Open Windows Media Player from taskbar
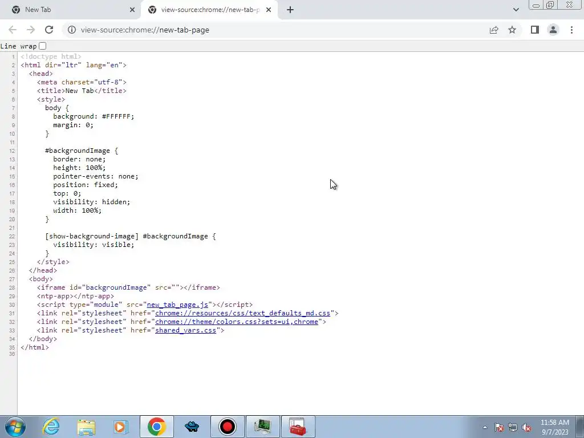This screenshot has width=584, height=438. pos(121,427)
